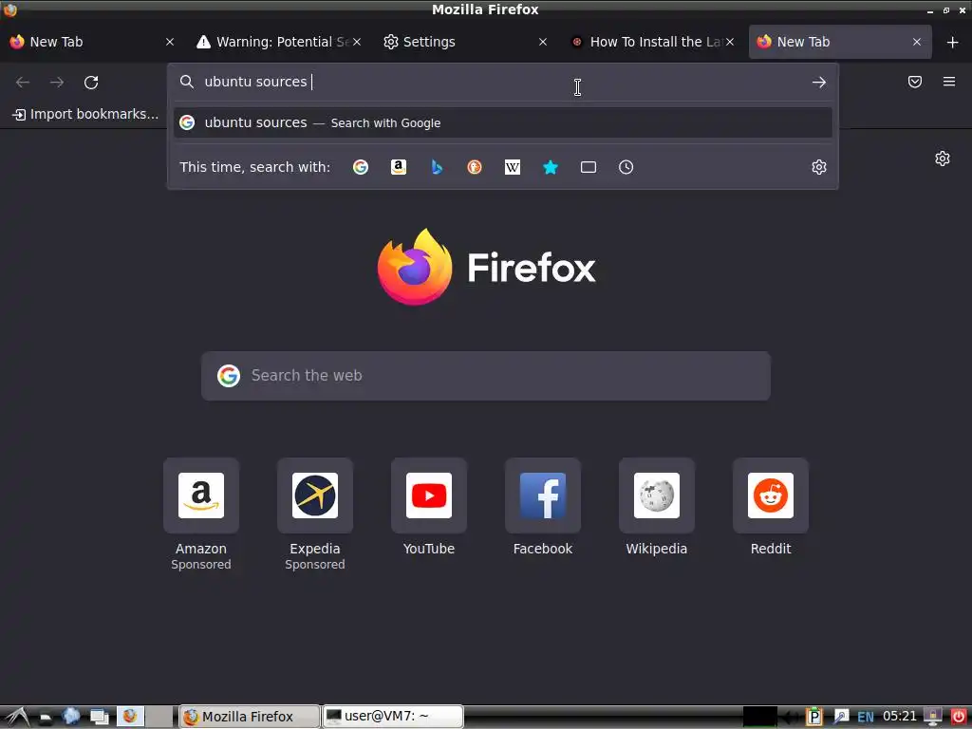Viewport: 972px width, 729px height.
Task: Open the Firefox application hamburger menu
Action: (948, 82)
